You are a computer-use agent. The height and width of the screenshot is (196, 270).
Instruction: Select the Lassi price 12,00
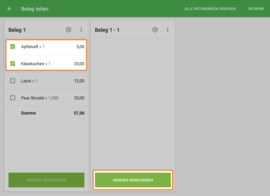[x=79, y=81]
